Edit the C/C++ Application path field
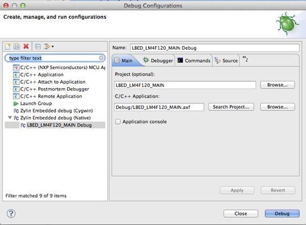This screenshot has height=225, width=306. (159, 107)
